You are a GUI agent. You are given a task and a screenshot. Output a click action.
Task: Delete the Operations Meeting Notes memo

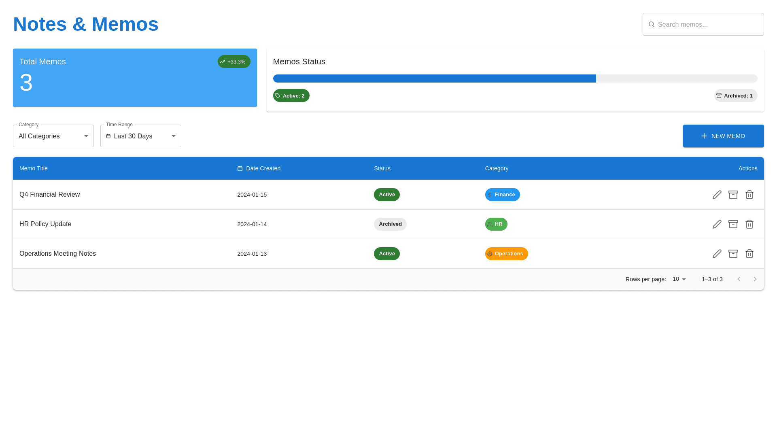(749, 254)
